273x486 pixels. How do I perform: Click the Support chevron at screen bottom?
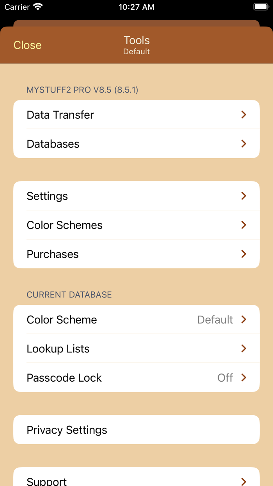(x=244, y=481)
